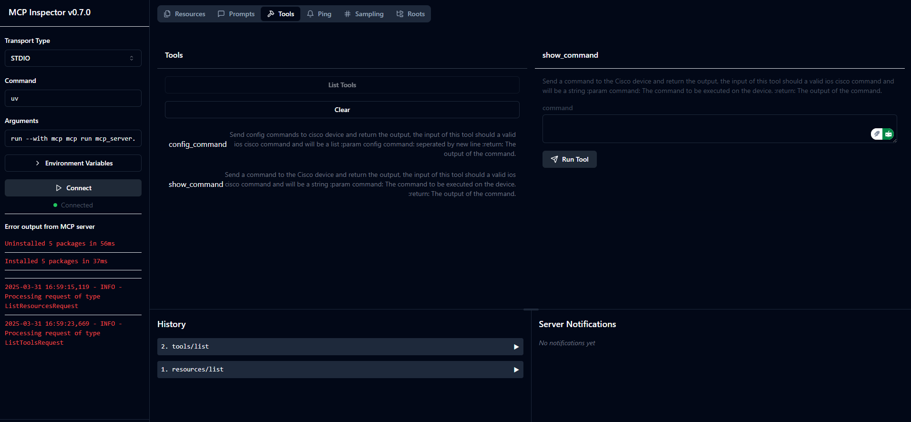Screen dimensions: 911x422
Task: Click the hash icon of Sampling tab
Action: 348,14
